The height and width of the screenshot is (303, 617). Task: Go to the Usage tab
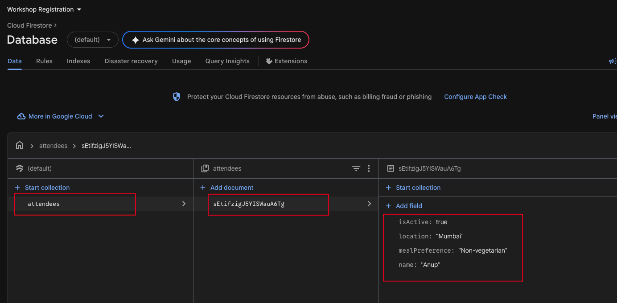[181, 61]
